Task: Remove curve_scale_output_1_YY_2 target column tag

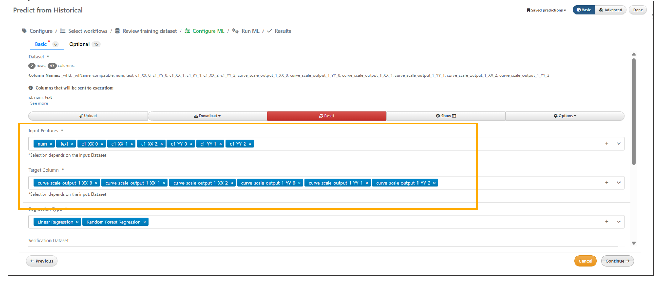Action: coord(434,183)
